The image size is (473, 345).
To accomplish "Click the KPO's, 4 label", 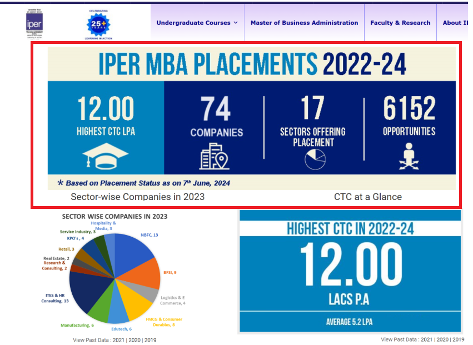I will tap(76, 238).
